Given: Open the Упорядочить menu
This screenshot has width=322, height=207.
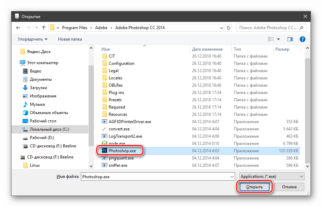Looking at the screenshot, I should coord(32,39).
